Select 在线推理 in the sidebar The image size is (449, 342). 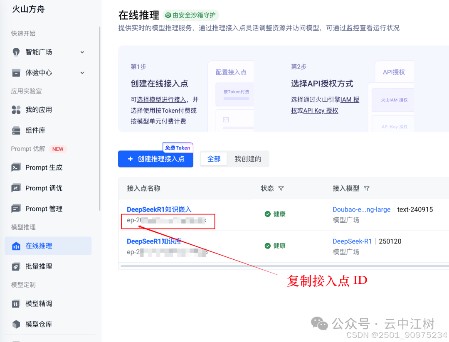tap(48, 246)
